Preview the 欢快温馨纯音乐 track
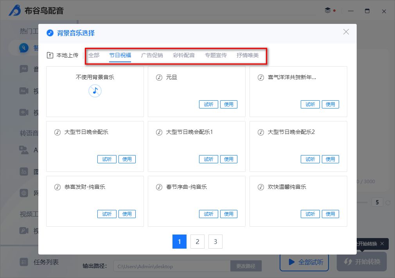The width and height of the screenshot is (395, 278). click(x=310, y=214)
